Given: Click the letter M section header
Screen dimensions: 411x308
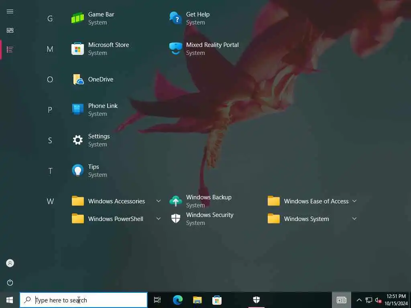Looking at the screenshot, I should (x=50, y=49).
